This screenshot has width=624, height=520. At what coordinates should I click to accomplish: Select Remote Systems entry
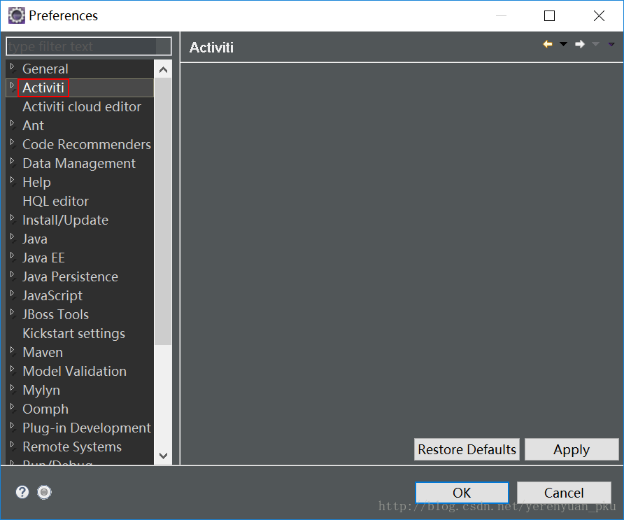click(x=72, y=447)
